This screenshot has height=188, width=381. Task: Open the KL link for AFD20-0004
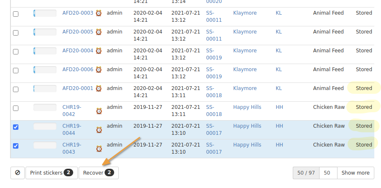pos(279,51)
